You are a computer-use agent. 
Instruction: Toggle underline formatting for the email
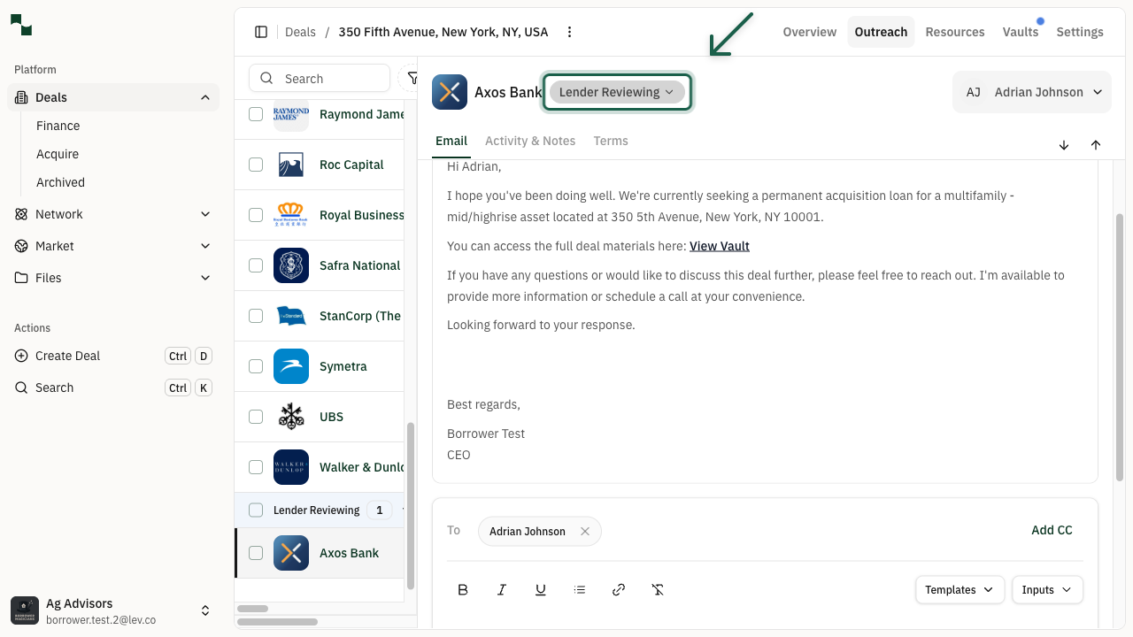541,589
